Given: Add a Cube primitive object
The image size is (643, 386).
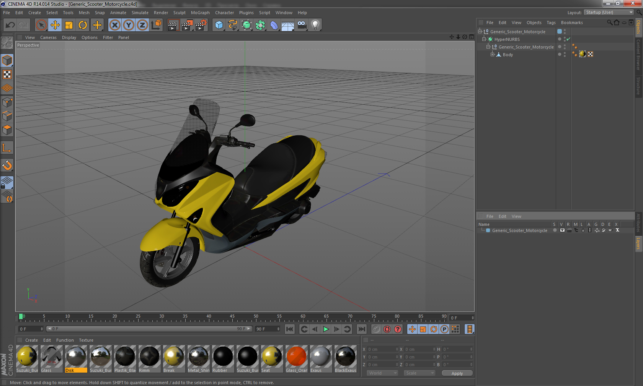Looking at the screenshot, I should point(219,25).
